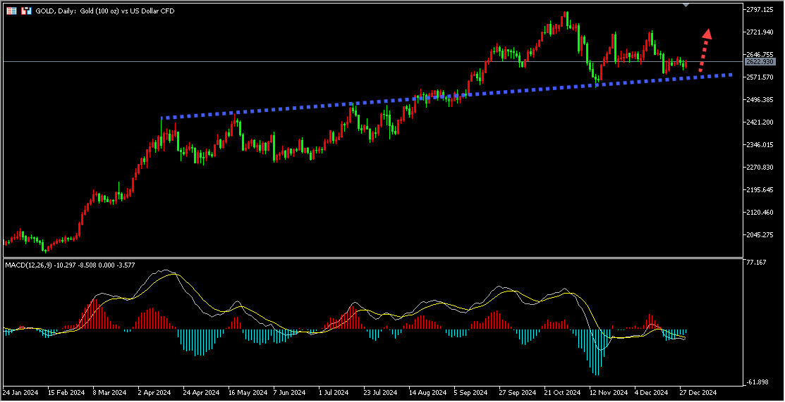Click the 27 Dec 2024 date label
785x402 pixels.
[698, 391]
